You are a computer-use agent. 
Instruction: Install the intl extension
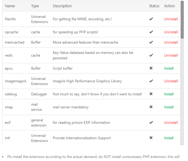pos(169,138)
